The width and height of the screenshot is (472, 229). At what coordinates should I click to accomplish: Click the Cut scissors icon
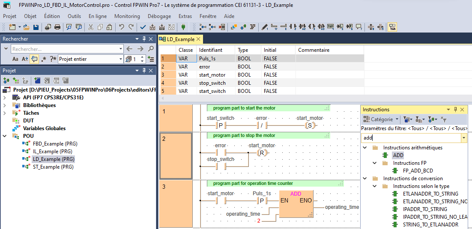point(91,27)
